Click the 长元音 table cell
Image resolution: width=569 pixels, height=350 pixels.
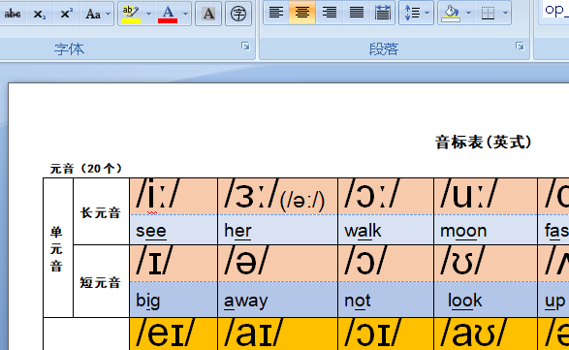(x=101, y=211)
